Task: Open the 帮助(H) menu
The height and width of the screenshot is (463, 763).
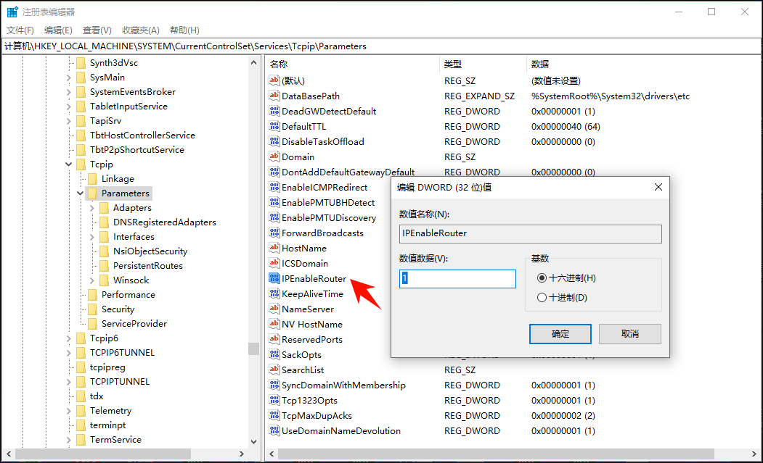Action: point(184,30)
